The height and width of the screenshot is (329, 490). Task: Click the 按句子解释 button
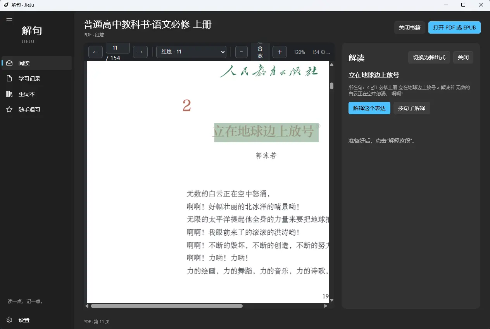[412, 108]
